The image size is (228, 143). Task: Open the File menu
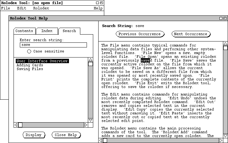(6, 8)
